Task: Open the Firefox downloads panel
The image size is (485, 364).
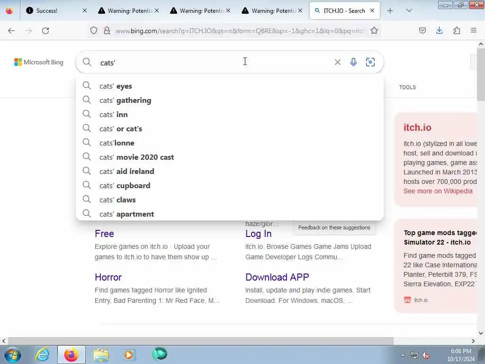Action: pos(439,30)
